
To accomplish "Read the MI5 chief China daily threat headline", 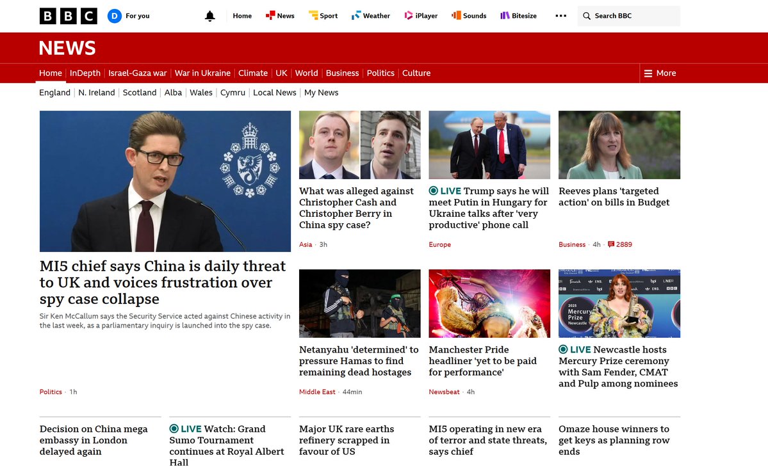I will point(163,282).
